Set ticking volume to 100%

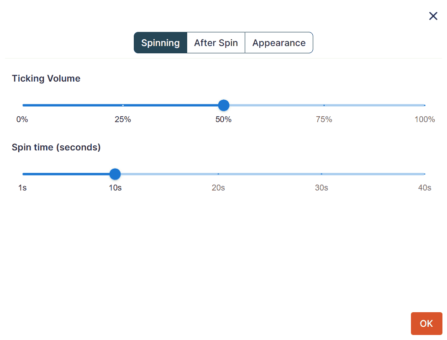tap(425, 105)
